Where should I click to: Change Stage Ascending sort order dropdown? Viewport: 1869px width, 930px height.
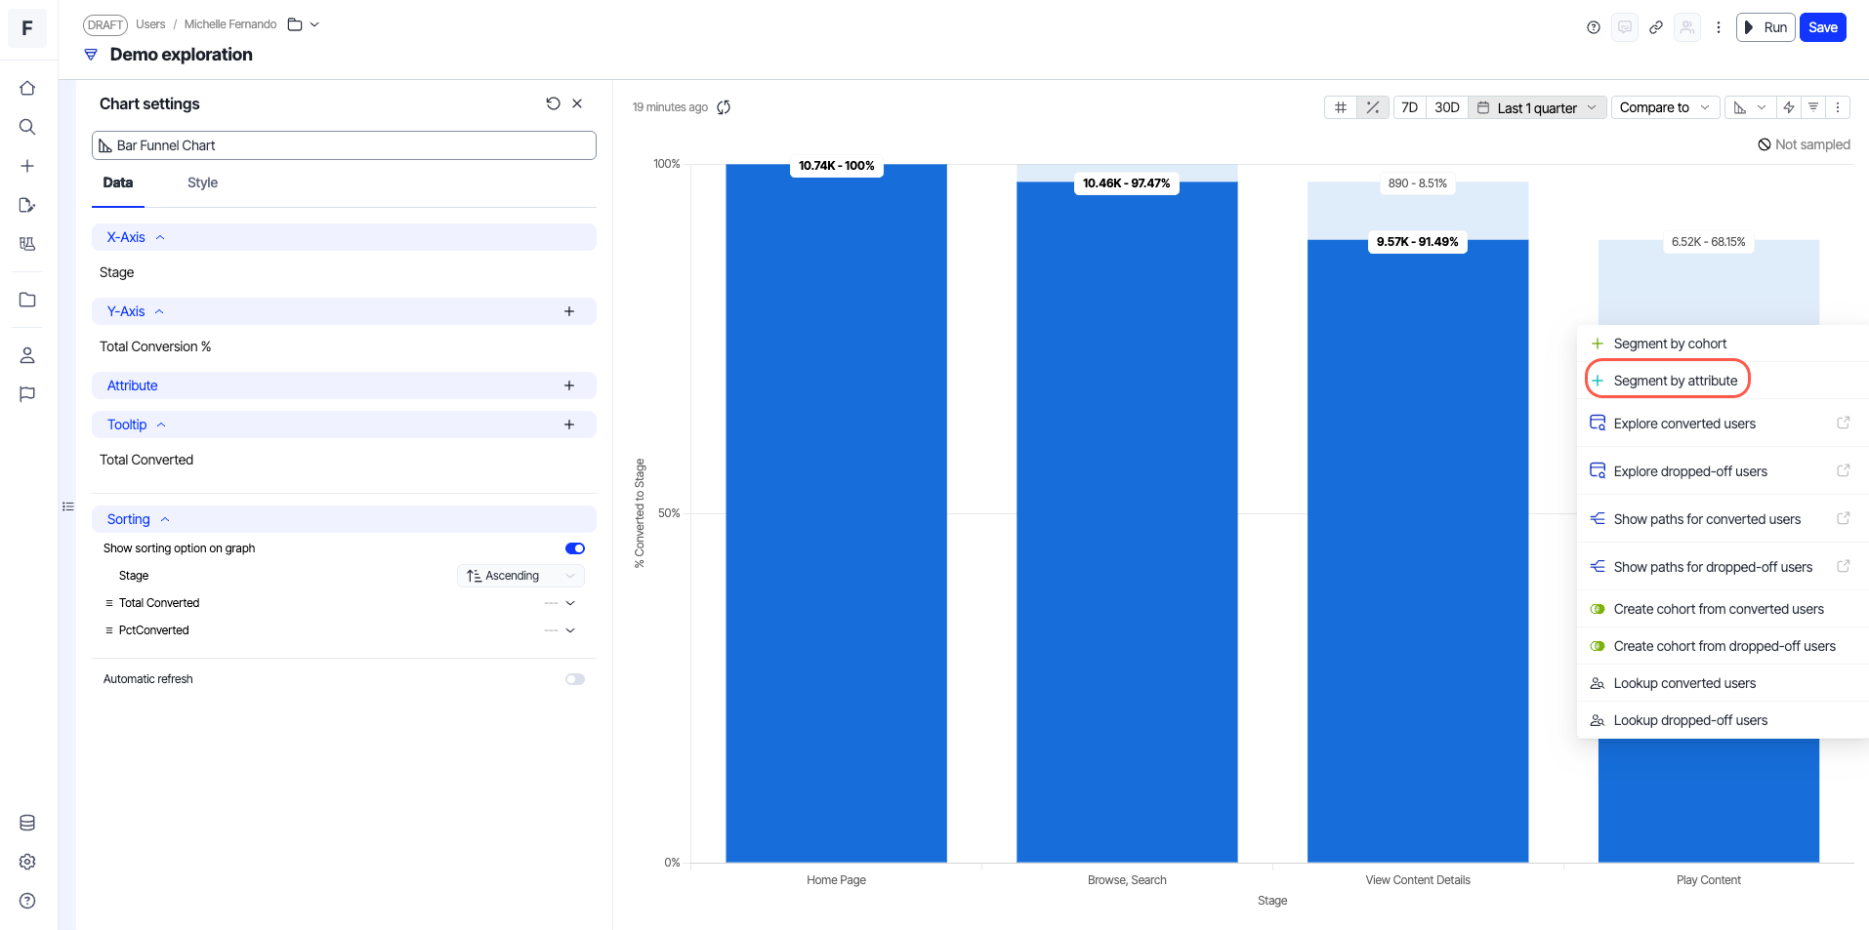point(520,576)
